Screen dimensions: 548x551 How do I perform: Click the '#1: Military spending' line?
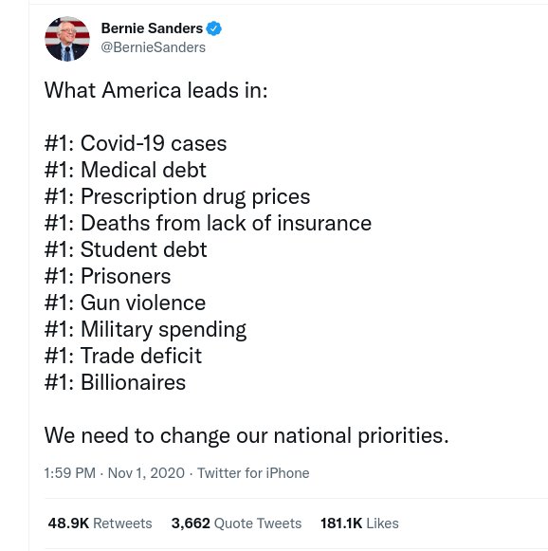pyautogui.click(x=145, y=330)
